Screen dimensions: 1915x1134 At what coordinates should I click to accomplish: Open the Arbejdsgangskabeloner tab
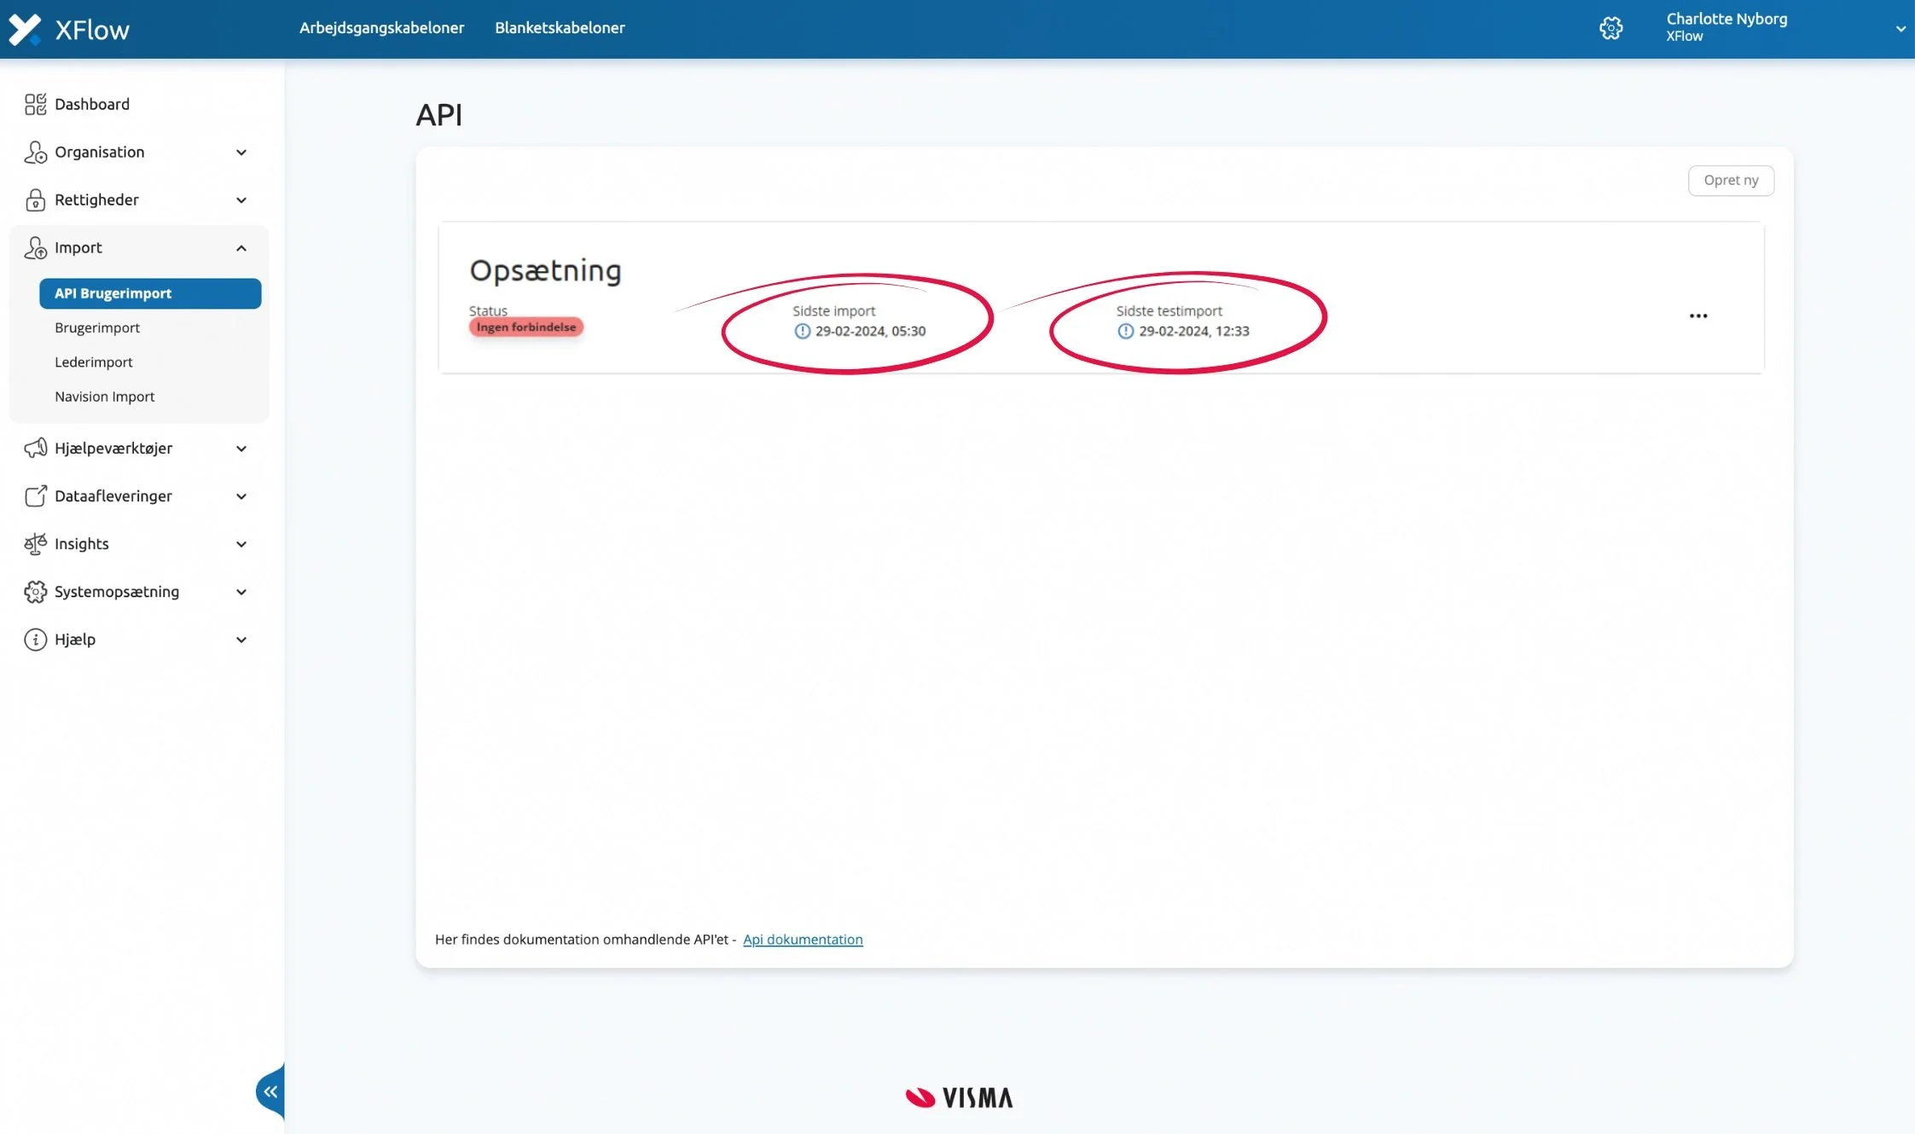(x=382, y=27)
